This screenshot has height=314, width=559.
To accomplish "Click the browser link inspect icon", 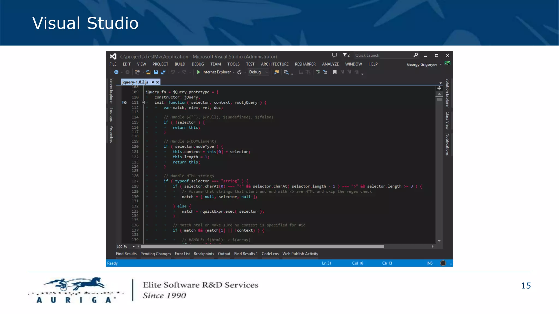I will 286,72.
